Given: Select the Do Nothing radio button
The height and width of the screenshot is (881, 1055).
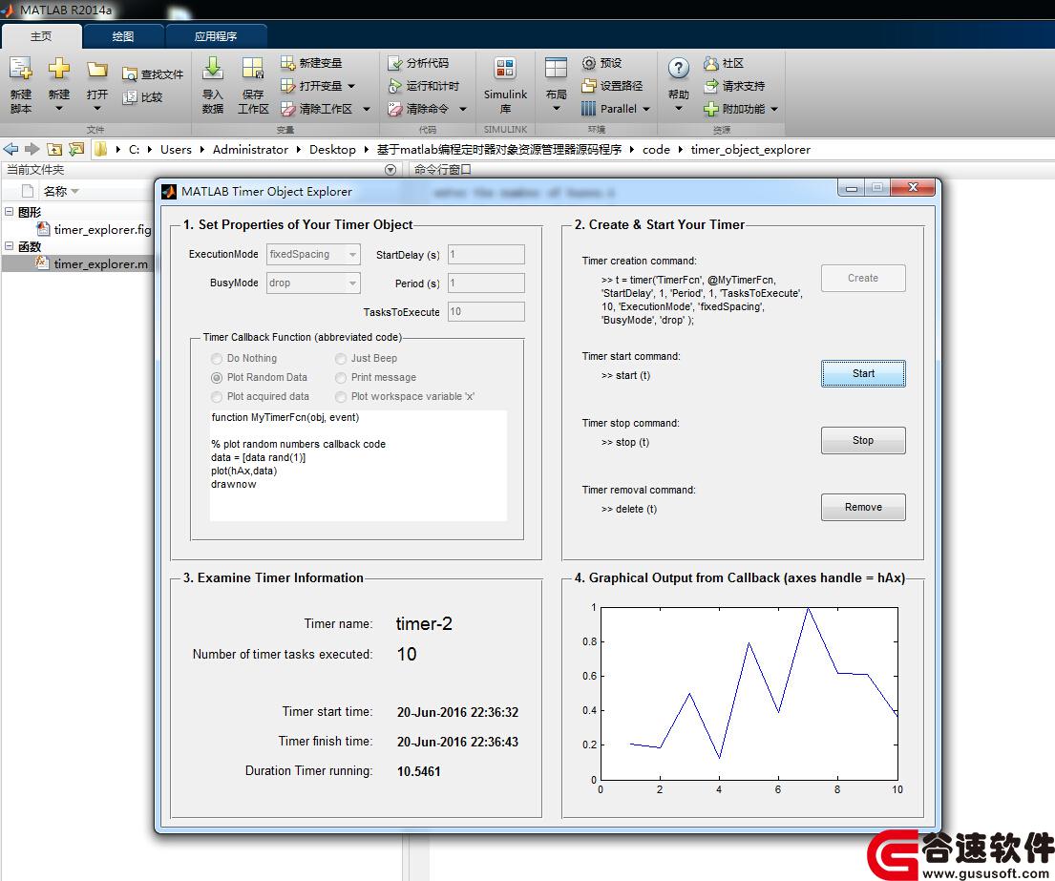Looking at the screenshot, I should (217, 359).
